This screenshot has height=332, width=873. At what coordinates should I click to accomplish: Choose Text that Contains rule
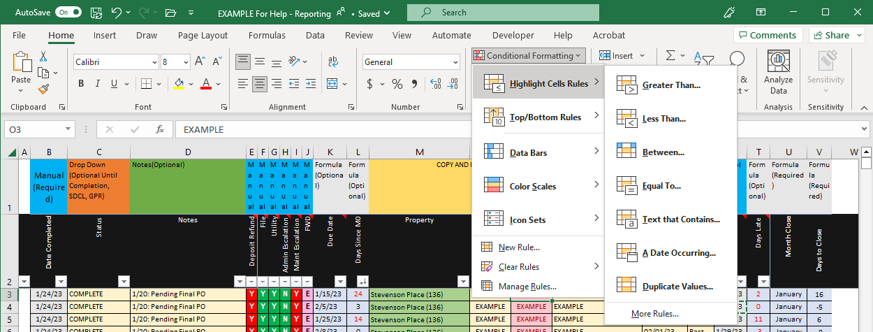click(x=670, y=219)
